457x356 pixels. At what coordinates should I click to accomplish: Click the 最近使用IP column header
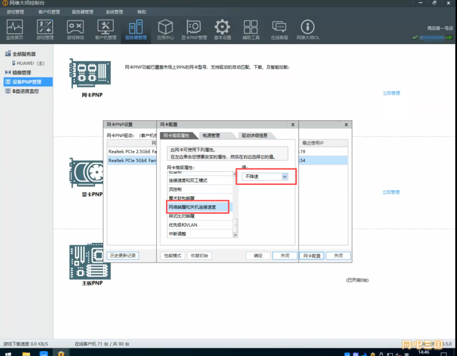(324, 143)
